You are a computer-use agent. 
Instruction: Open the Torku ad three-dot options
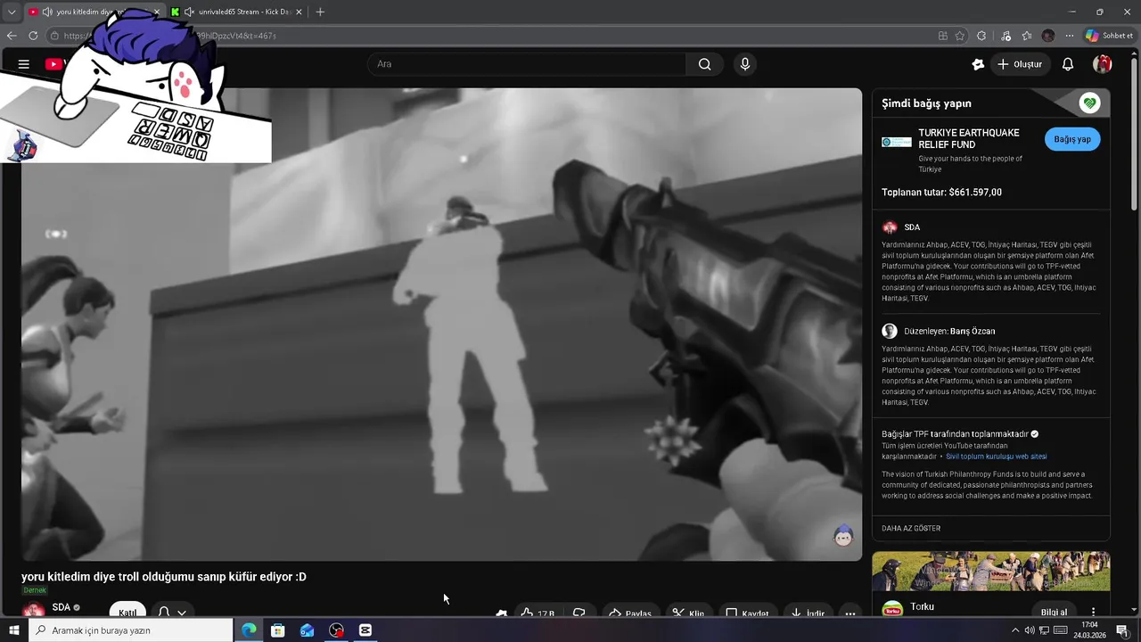[1094, 612]
